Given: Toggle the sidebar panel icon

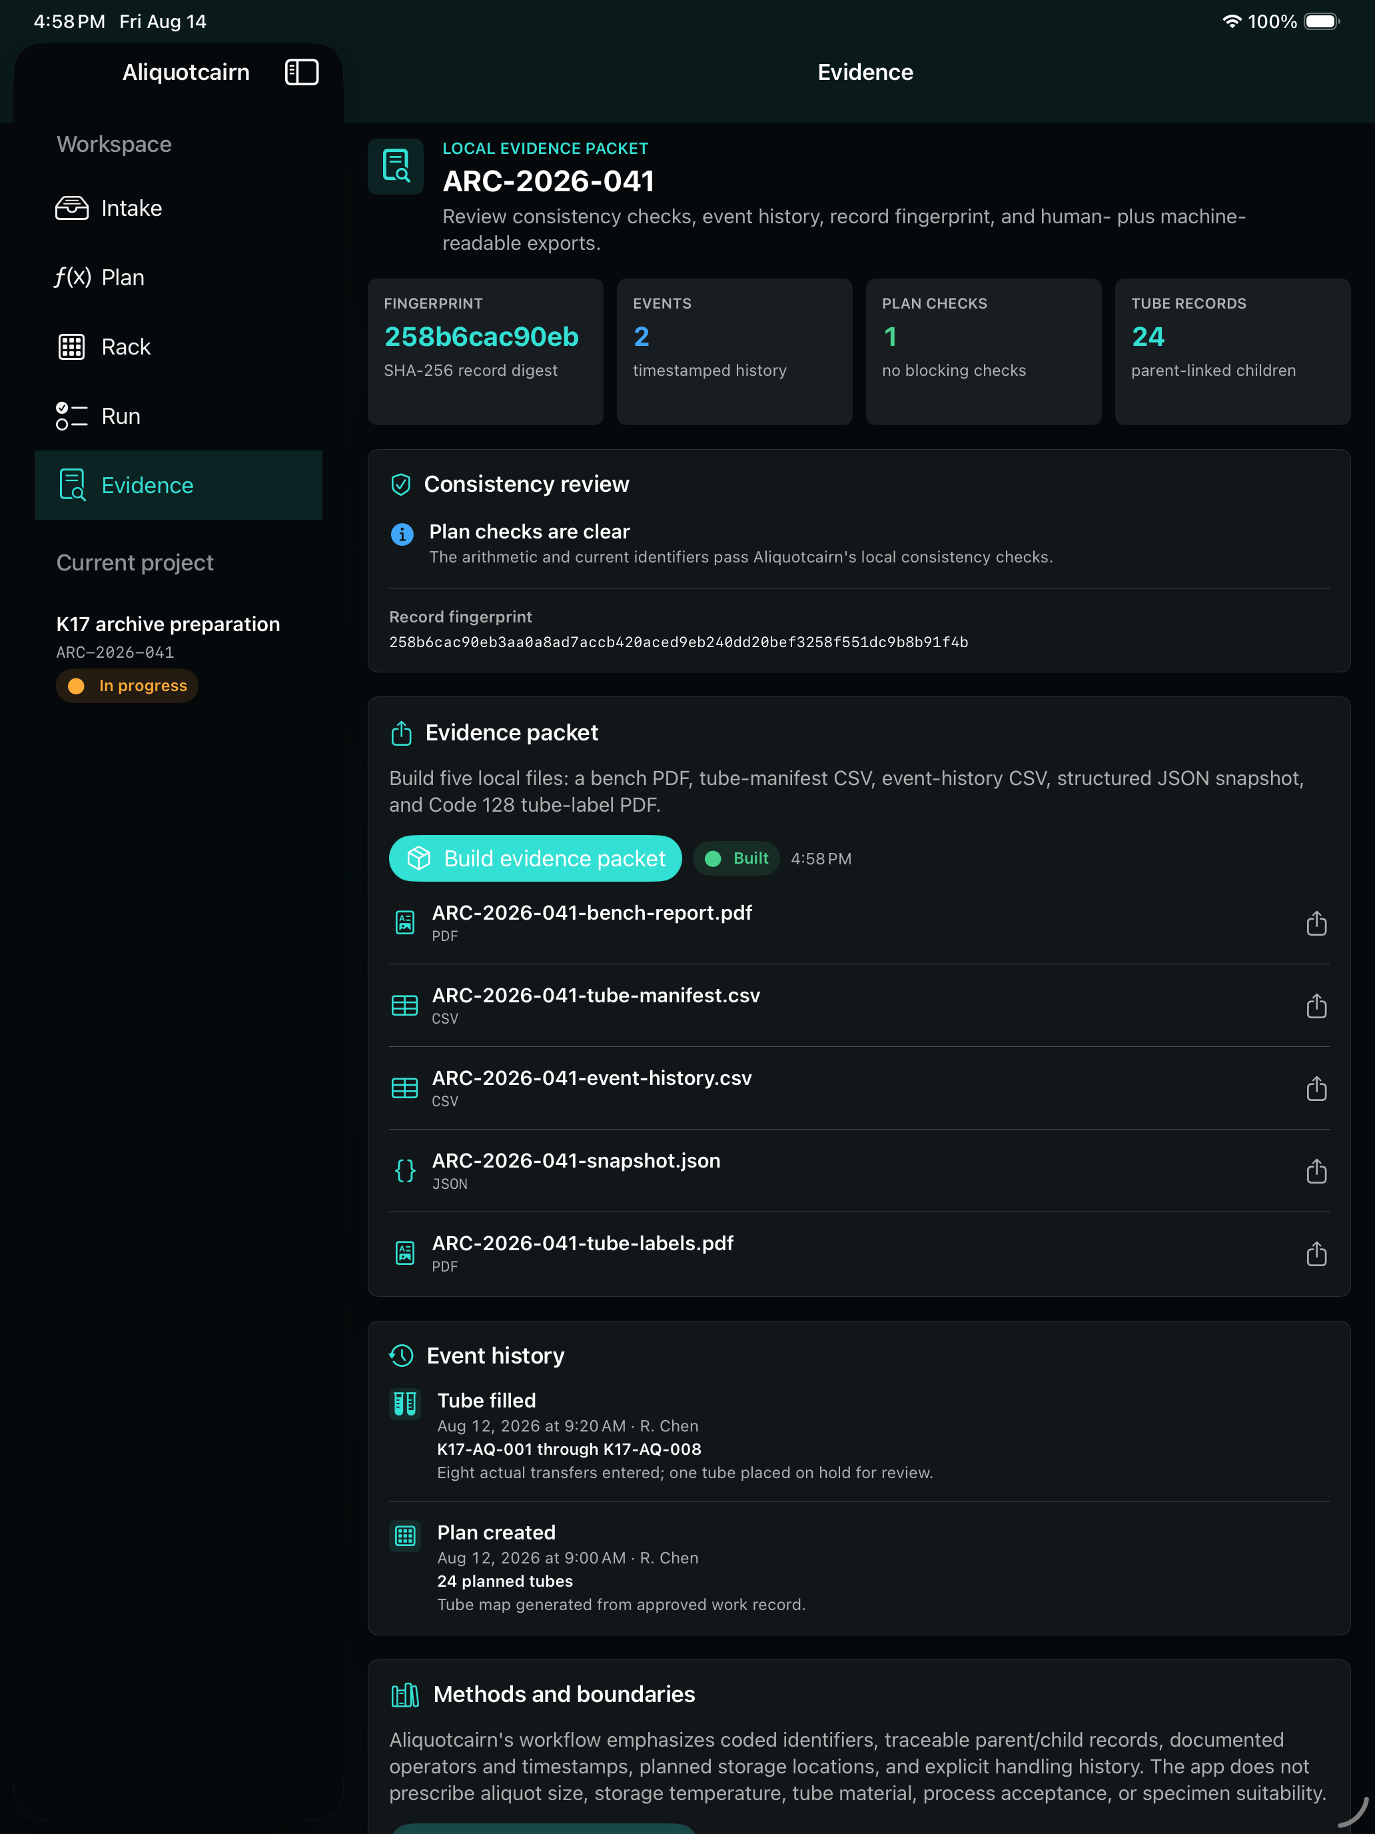Looking at the screenshot, I should point(302,72).
